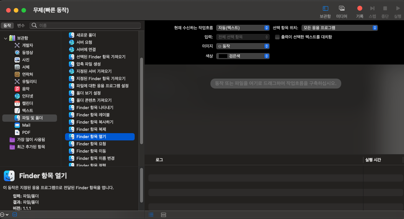Click the action list scrollbar
The width and height of the screenshot is (404, 219).
point(142,101)
